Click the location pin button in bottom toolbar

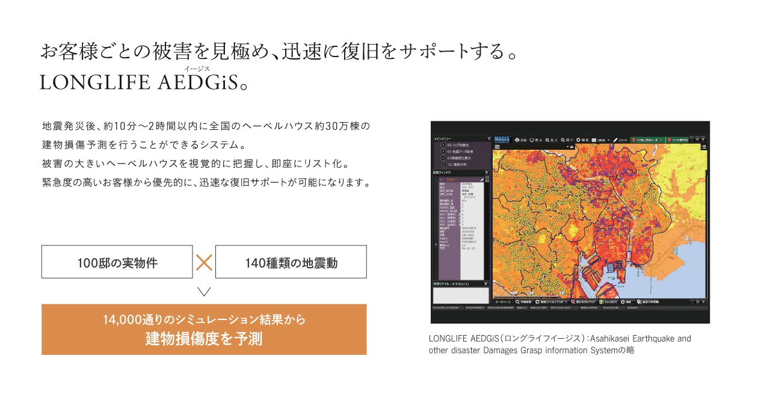pos(647,301)
